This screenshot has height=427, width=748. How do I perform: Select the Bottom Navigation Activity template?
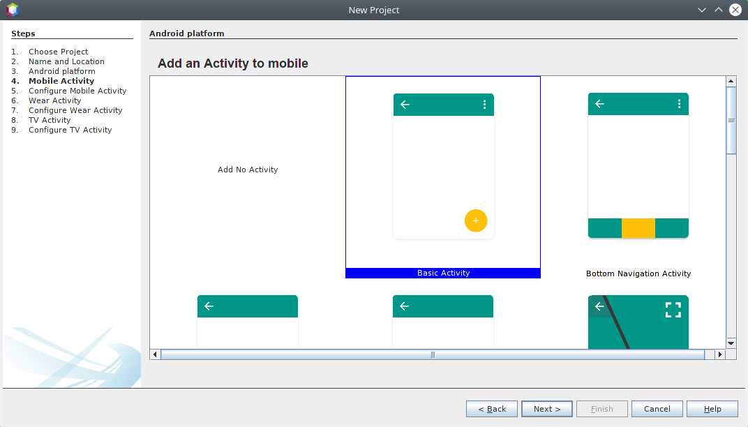pyautogui.click(x=638, y=174)
